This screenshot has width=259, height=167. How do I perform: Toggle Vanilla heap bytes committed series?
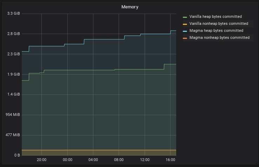pos(215,16)
